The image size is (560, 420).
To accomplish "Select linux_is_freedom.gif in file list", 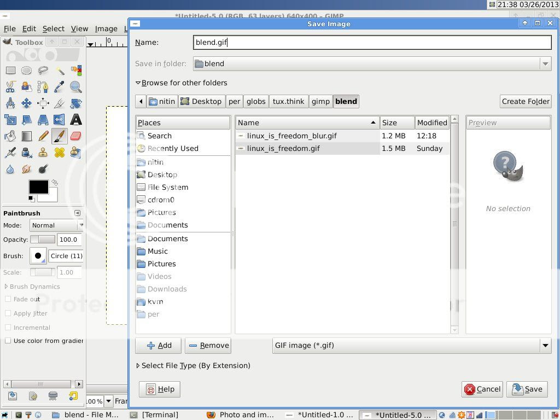I will 342,148.
